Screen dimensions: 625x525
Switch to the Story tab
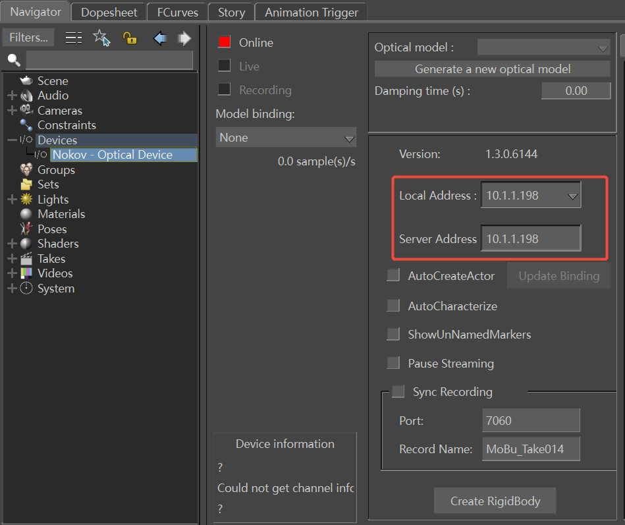[x=231, y=13]
